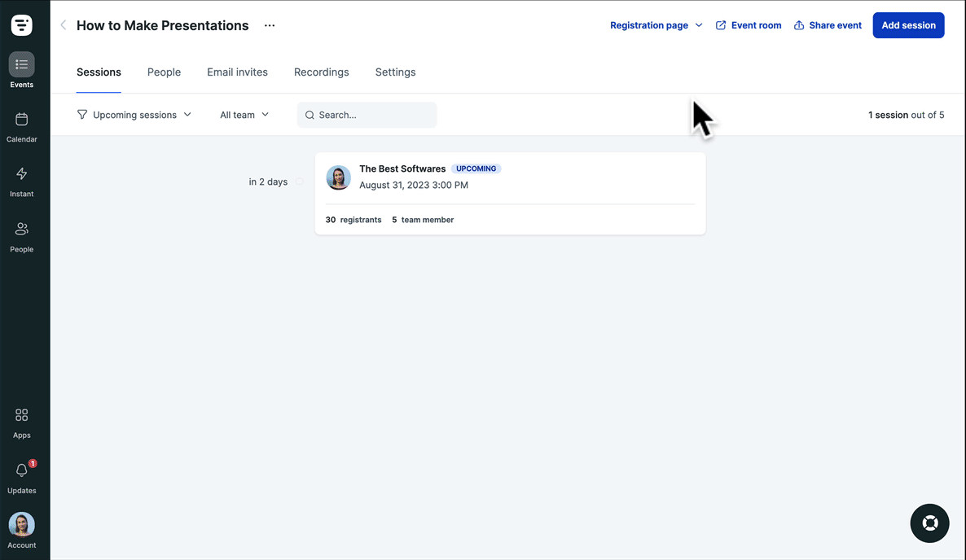Open the help lifebuoy widget
Image resolution: width=966 pixels, height=560 pixels.
point(929,523)
